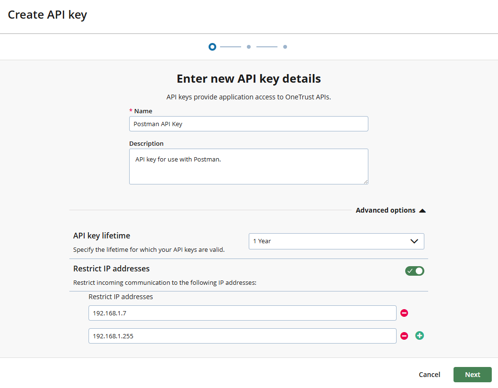Remove the 192.168.1.255 IP address
Viewport: 498px width, 388px height.
(x=404, y=336)
